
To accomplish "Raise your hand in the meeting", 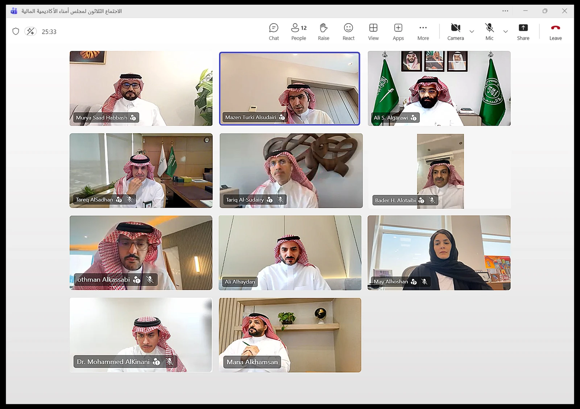I will click(323, 32).
